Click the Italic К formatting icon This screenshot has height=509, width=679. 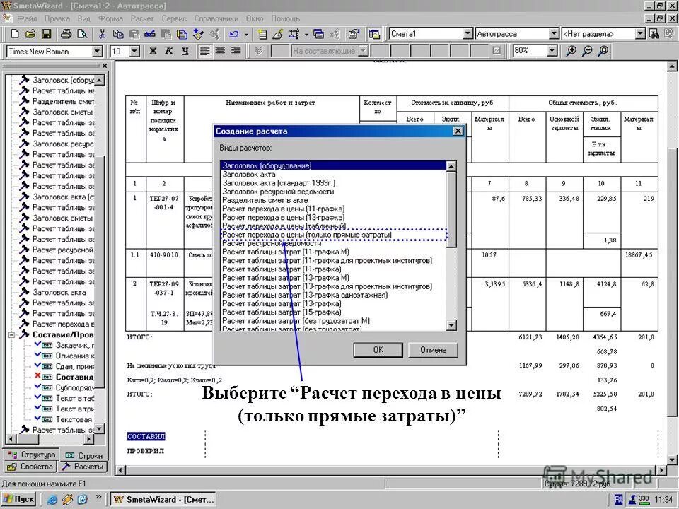[169, 51]
